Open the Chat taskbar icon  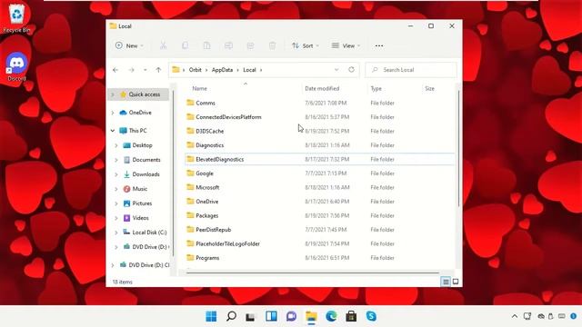coord(291,316)
